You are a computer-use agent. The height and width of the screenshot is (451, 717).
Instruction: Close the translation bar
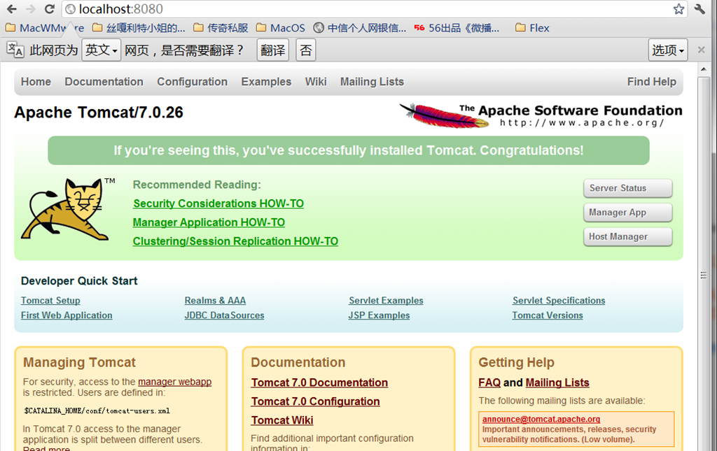(x=702, y=50)
